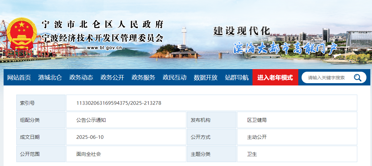The height and width of the screenshot is (166, 372).
Task: Select the 数据开放 navigation item
Action: [x=206, y=78]
